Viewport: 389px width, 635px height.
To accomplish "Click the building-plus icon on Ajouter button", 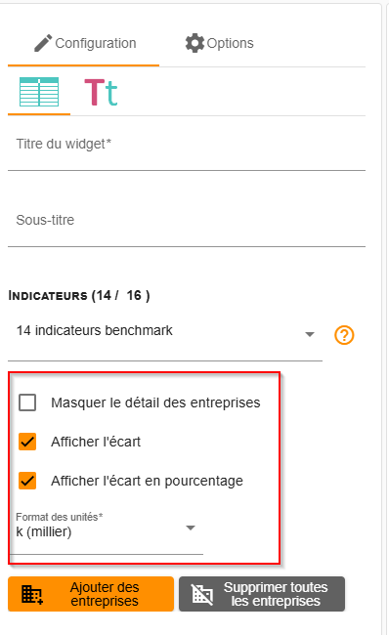I will 32,595.
